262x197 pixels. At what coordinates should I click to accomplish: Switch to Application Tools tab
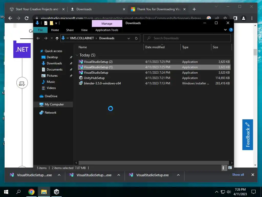[107, 30]
